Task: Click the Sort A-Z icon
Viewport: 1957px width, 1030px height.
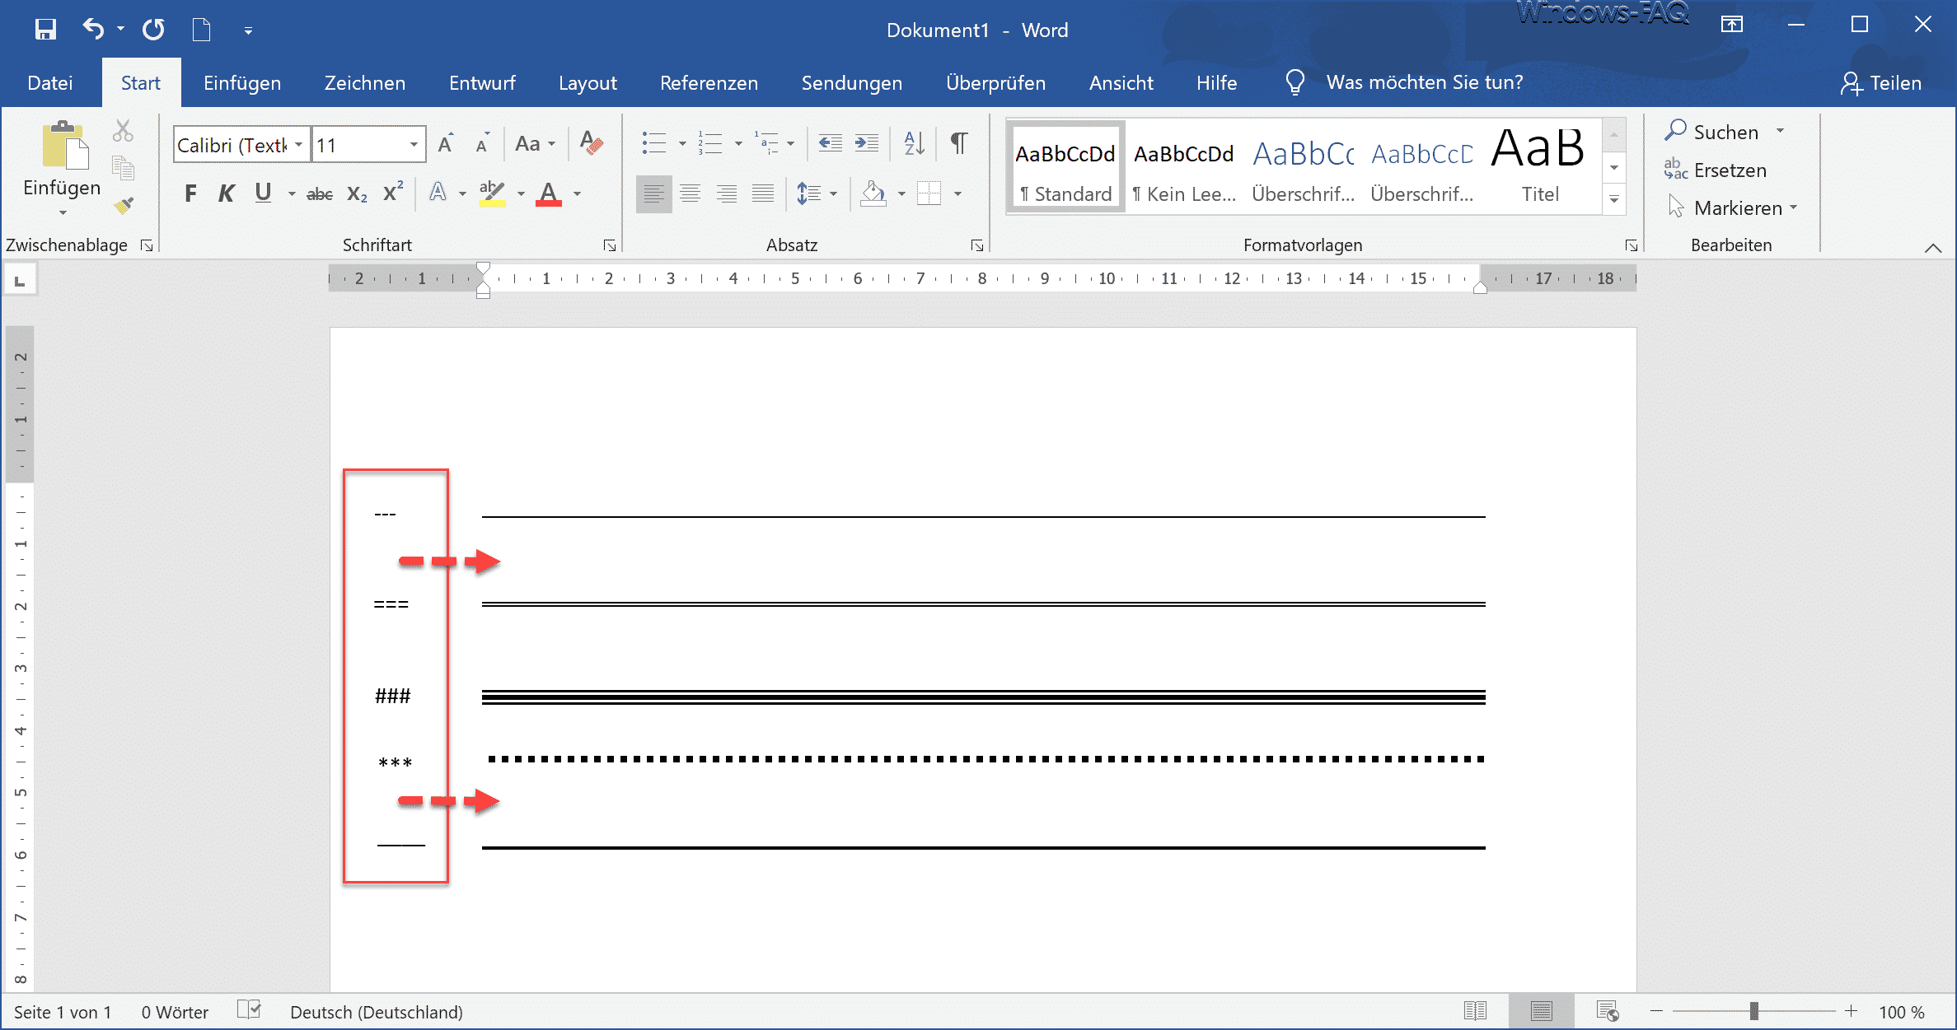Action: [x=913, y=144]
